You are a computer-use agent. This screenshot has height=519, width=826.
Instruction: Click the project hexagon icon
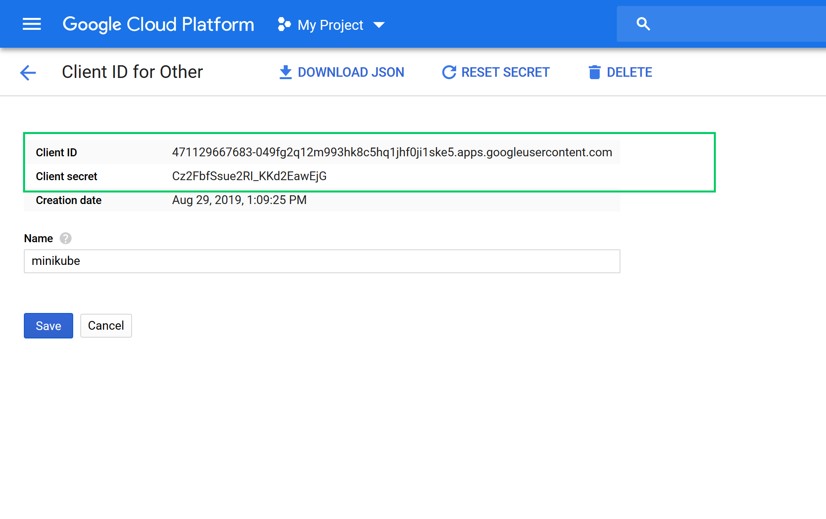point(284,25)
